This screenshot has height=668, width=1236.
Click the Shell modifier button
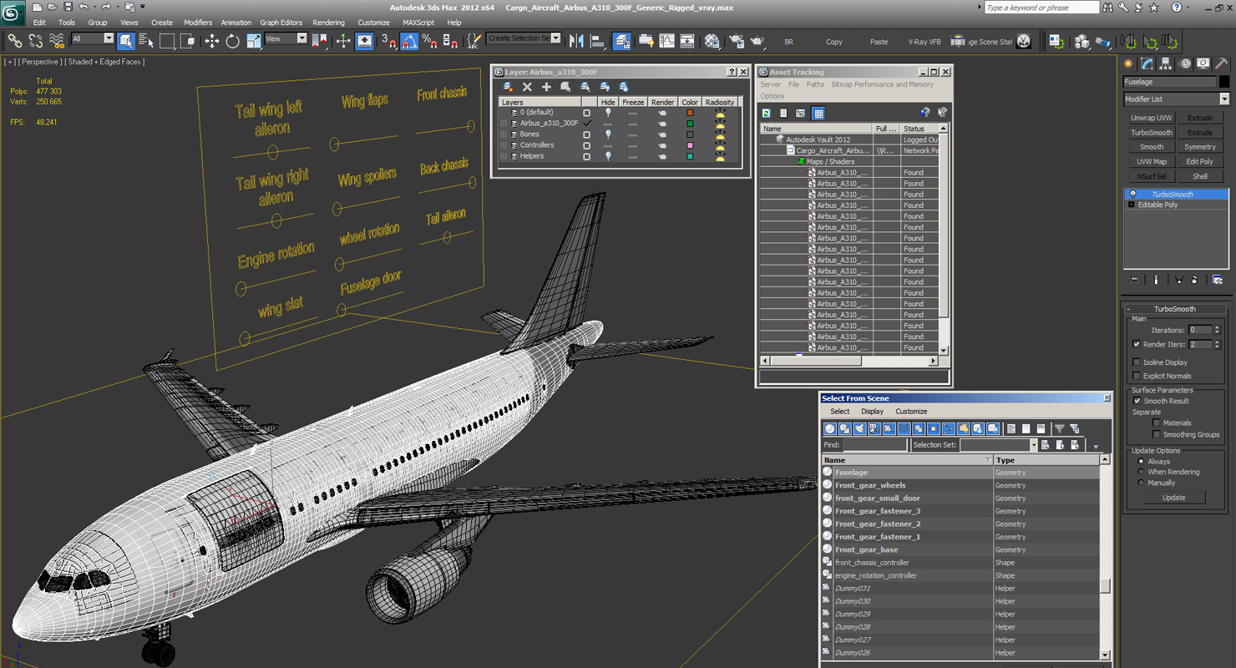pyautogui.click(x=1200, y=176)
